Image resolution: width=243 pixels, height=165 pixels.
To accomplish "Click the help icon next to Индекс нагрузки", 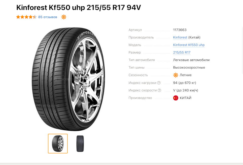I will click(159, 83).
